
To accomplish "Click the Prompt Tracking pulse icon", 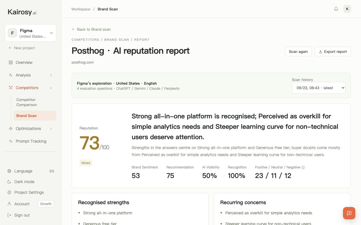I will click(x=11, y=141).
